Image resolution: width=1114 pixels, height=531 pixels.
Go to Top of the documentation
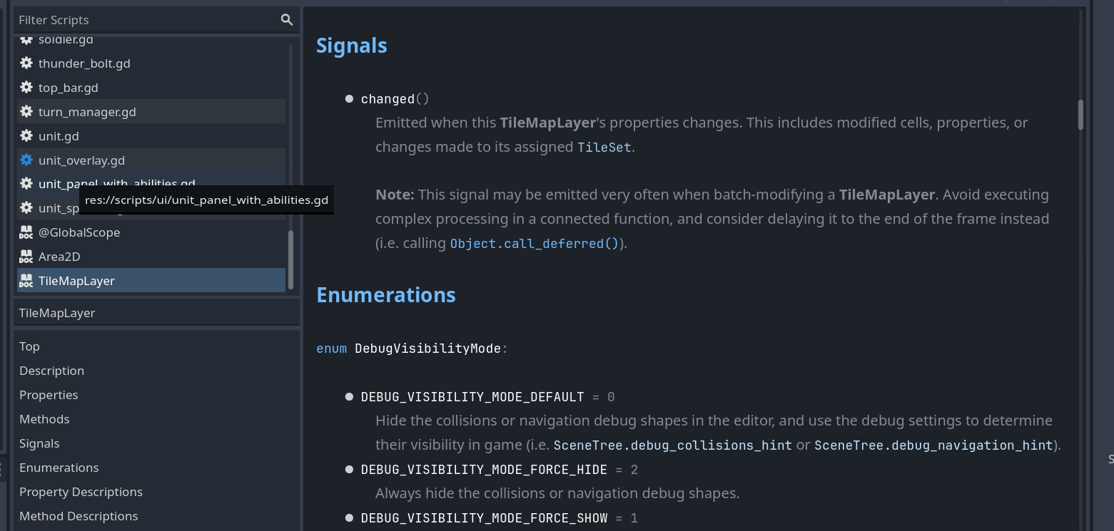click(29, 346)
